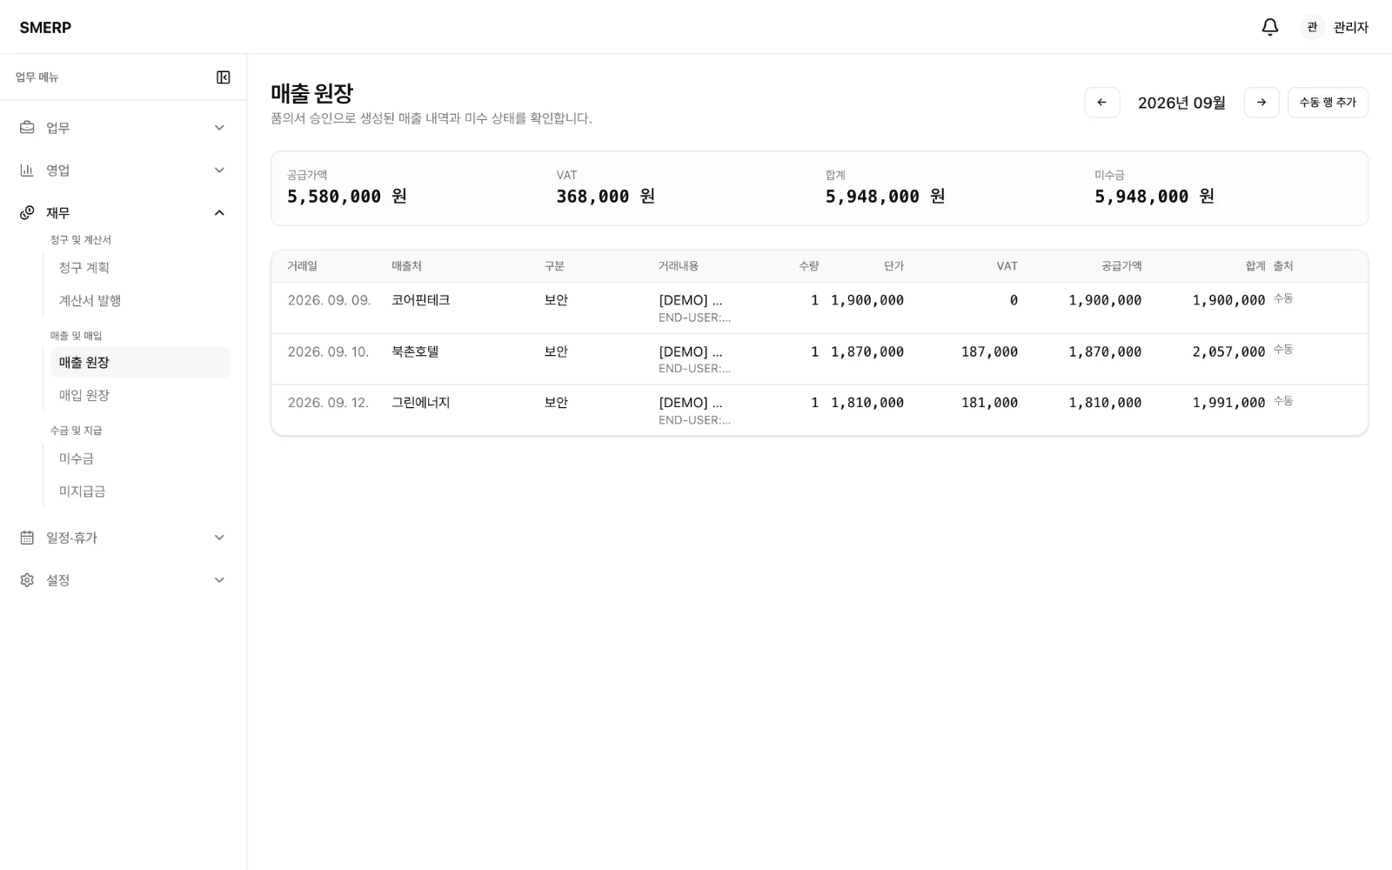Viewport: 1392px width, 870px height.
Task: Go to previous month arrow
Action: (1102, 103)
